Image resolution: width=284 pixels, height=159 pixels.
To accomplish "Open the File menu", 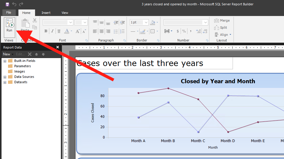I will click(9, 13).
